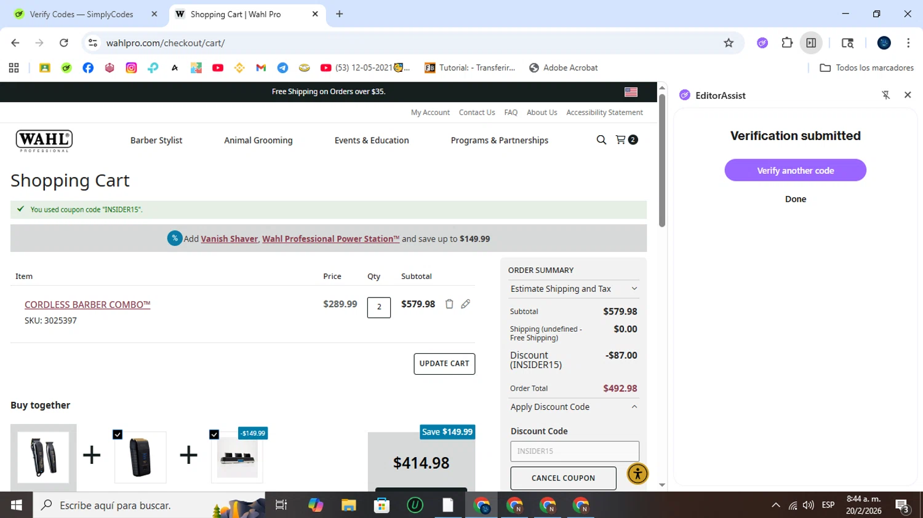923x518 pixels.
Task: Open the Cordless Barber Combo product link
Action: [x=87, y=305]
